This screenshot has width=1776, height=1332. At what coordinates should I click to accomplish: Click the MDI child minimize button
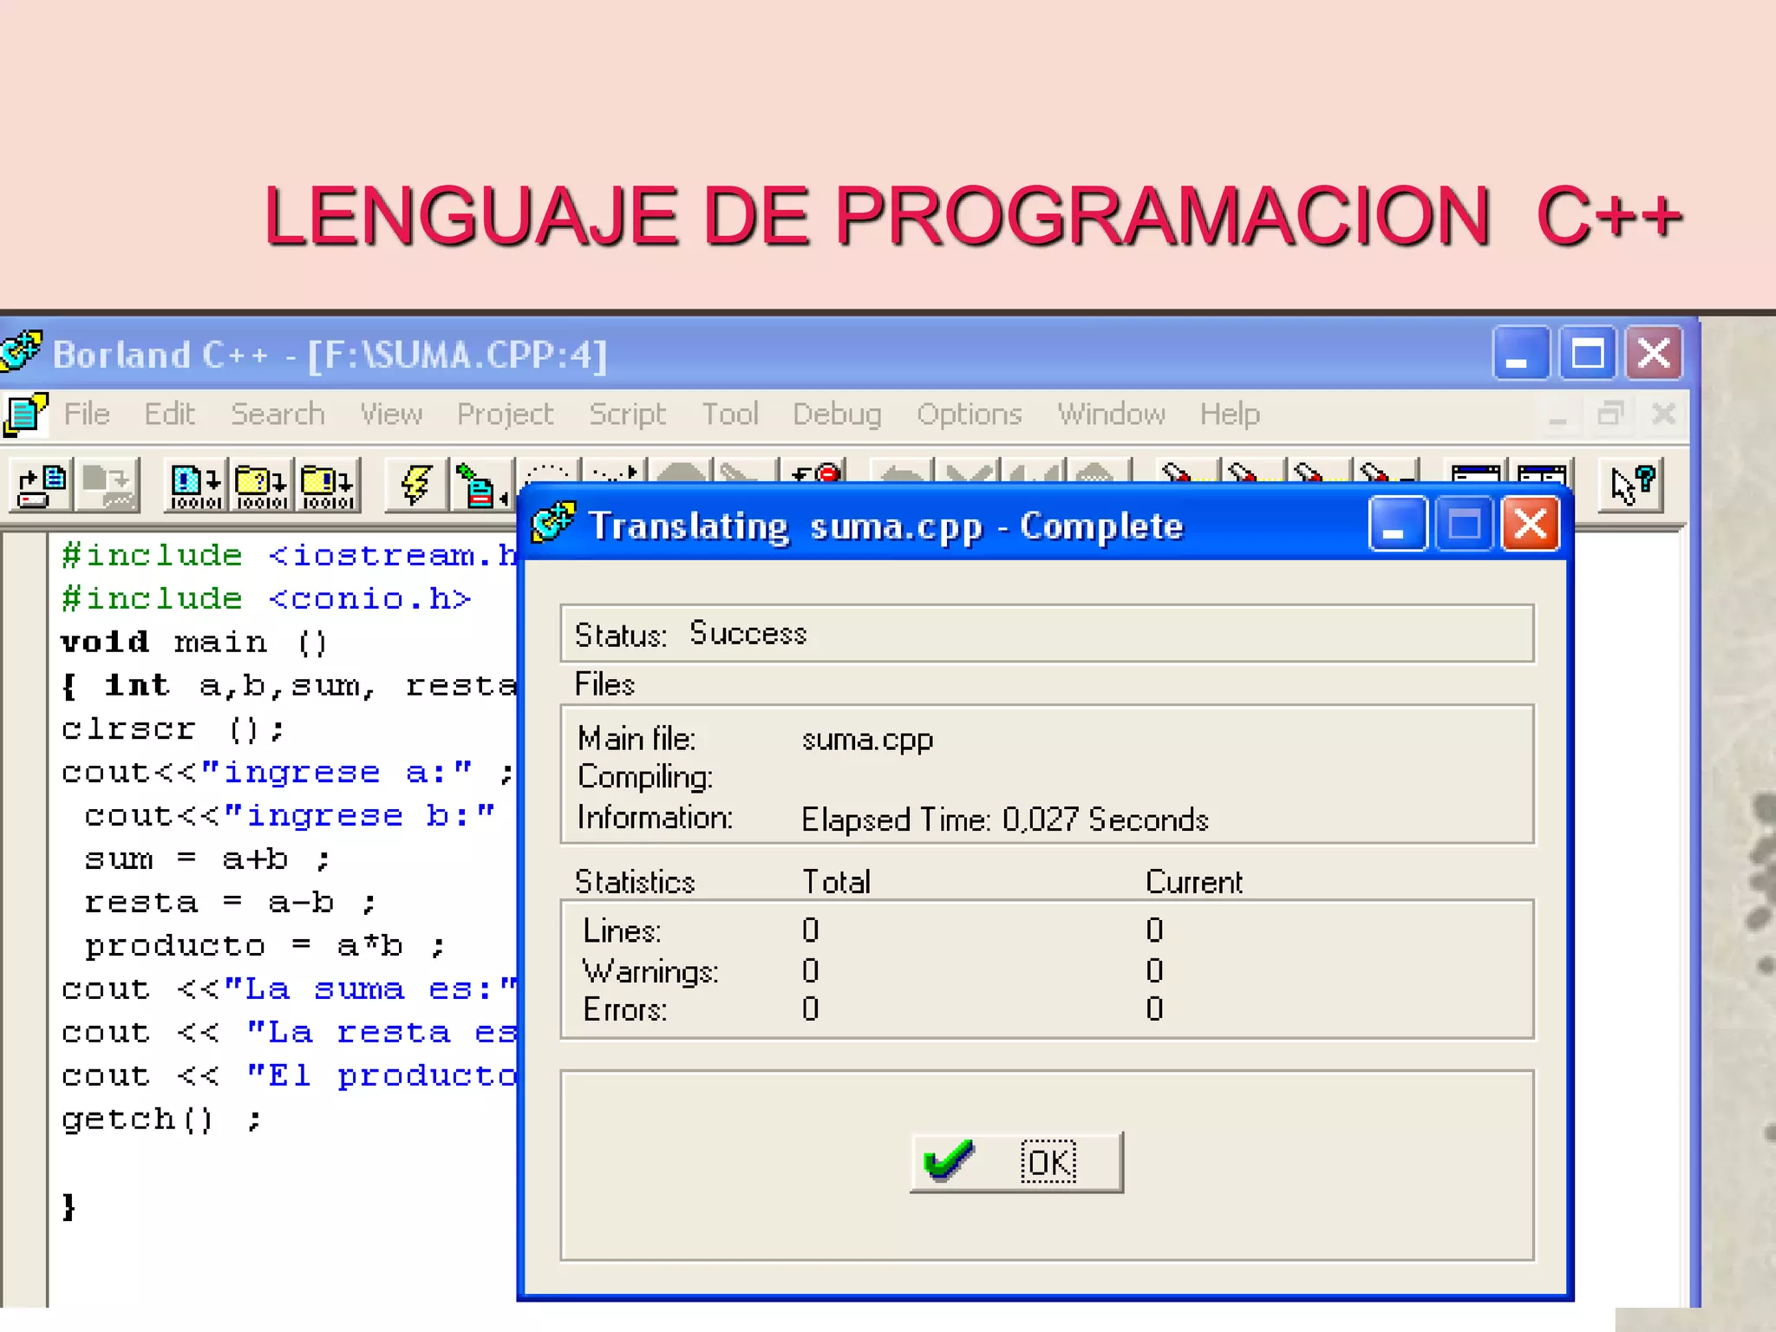(x=1558, y=415)
